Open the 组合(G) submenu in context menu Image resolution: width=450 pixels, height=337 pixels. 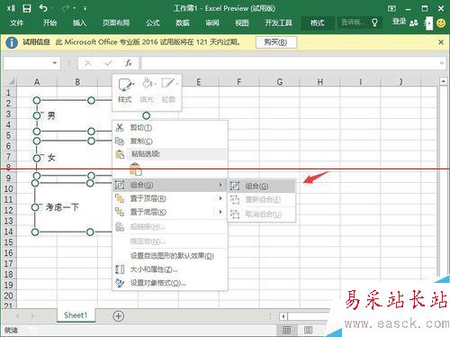pos(170,185)
